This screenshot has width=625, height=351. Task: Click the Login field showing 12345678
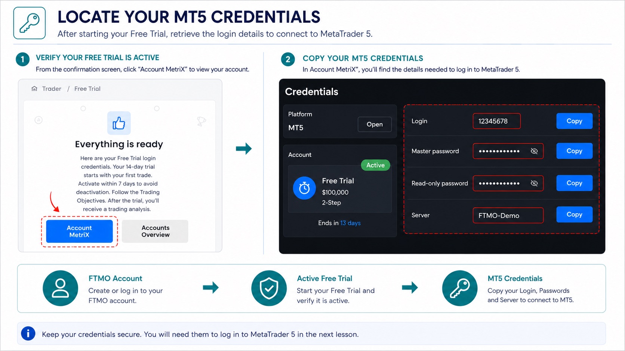pyautogui.click(x=496, y=121)
